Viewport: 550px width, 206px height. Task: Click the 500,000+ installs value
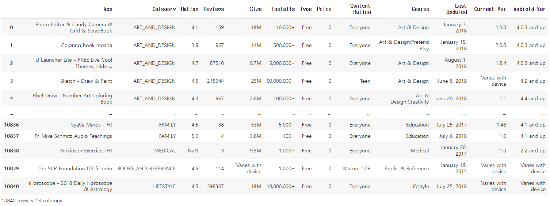pos(284,45)
